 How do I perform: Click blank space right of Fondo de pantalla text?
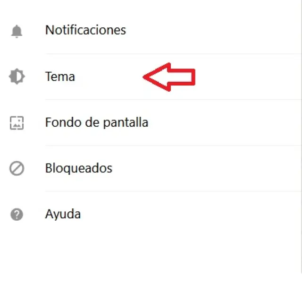[223, 122]
